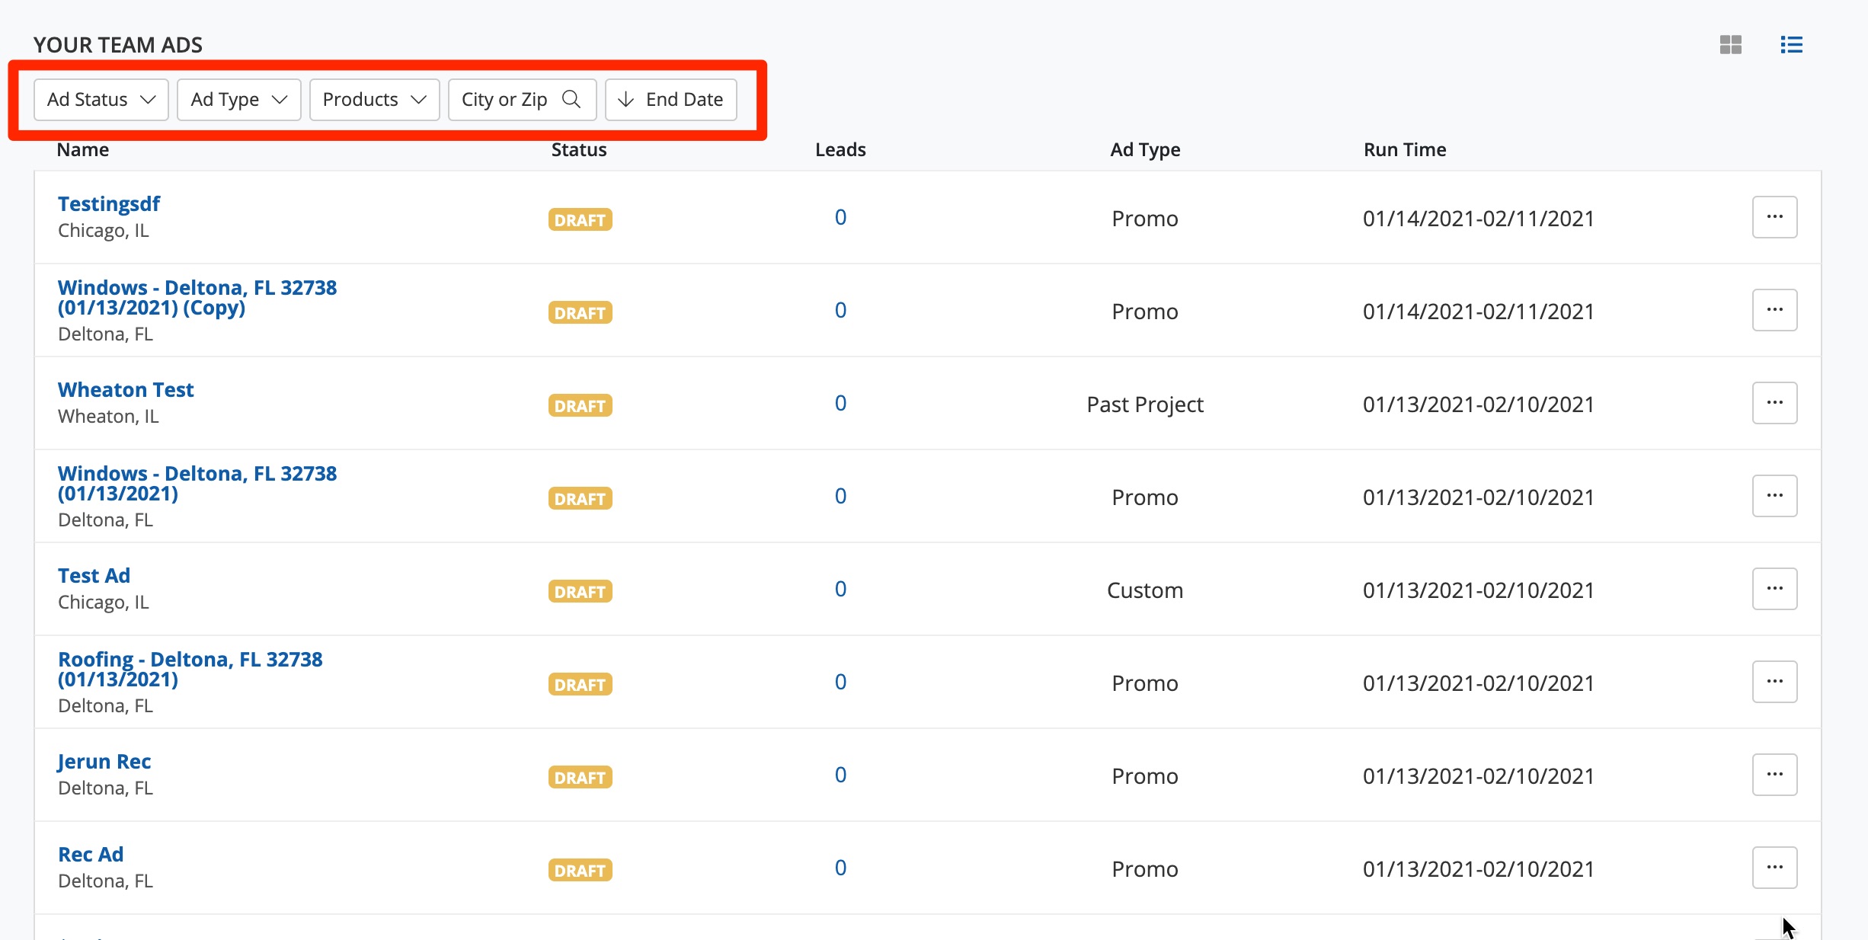View leads count for Jerun Rec
Screen dimensions: 1868x940
pos(840,775)
